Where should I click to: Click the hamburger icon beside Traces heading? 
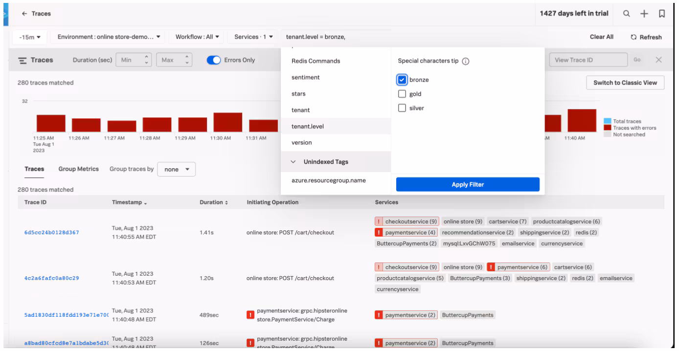[23, 60]
